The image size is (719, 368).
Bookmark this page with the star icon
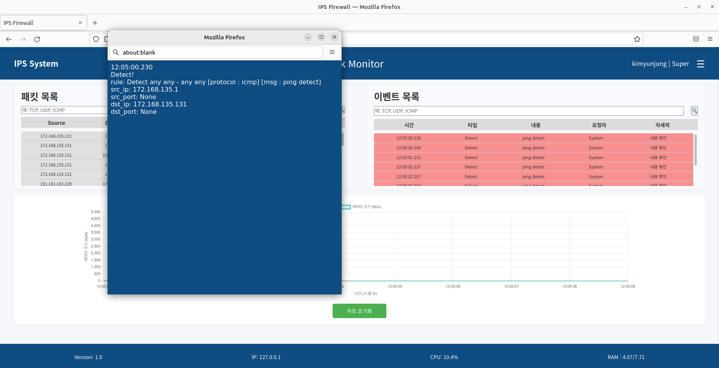click(x=637, y=39)
